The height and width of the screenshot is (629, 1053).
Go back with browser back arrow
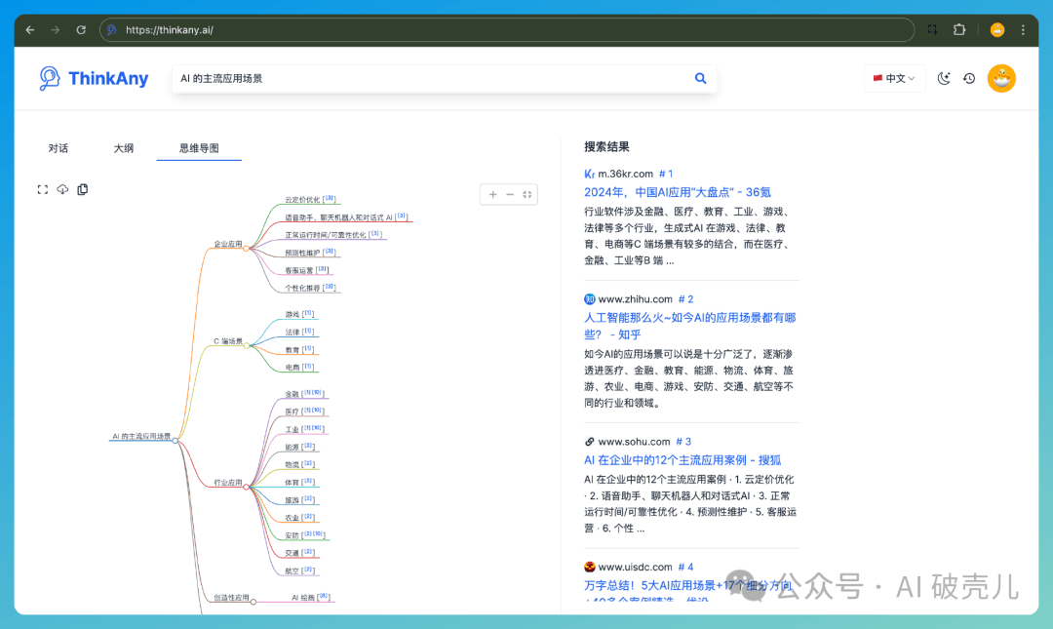pos(30,29)
